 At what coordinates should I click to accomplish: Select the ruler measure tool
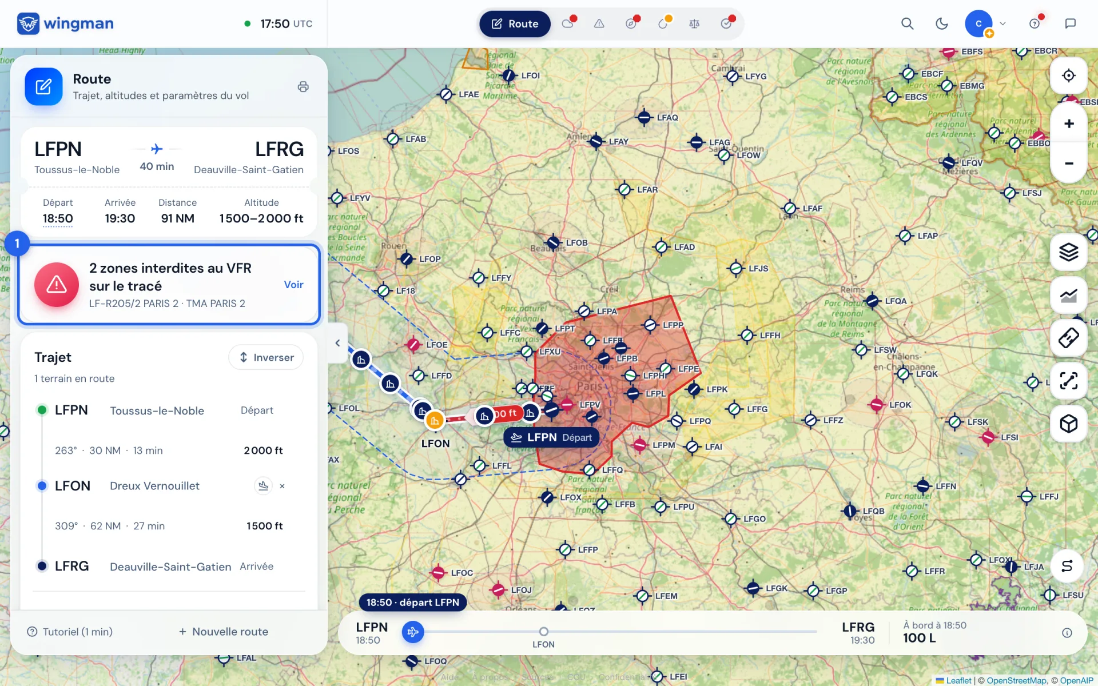[1068, 338]
